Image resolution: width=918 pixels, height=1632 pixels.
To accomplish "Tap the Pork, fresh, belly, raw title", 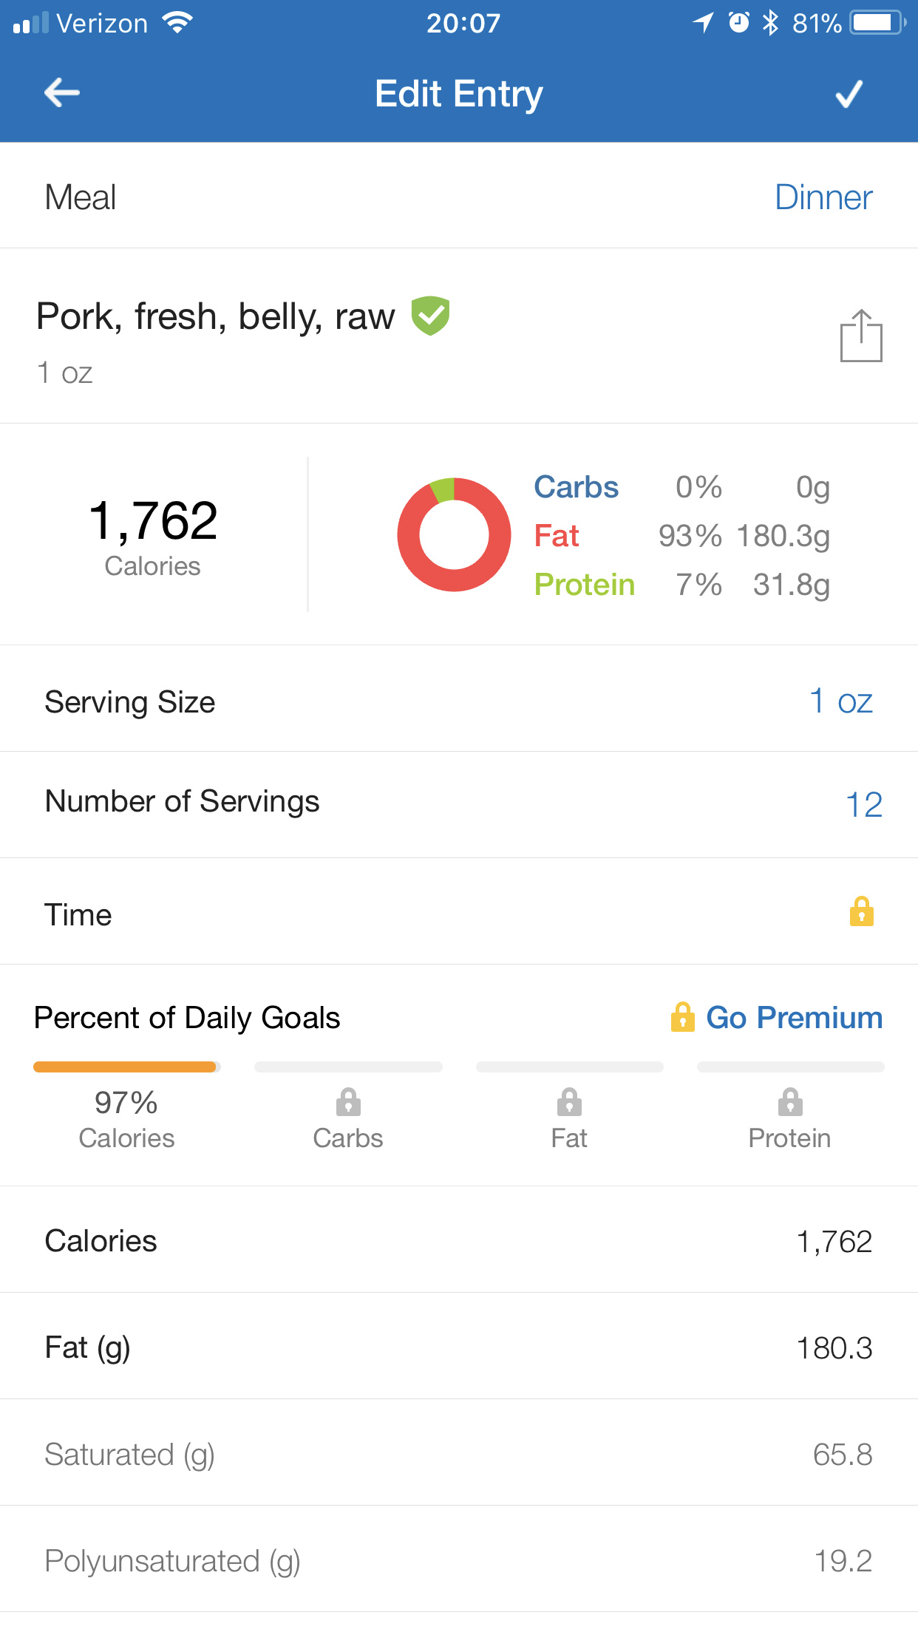I will 216,317.
